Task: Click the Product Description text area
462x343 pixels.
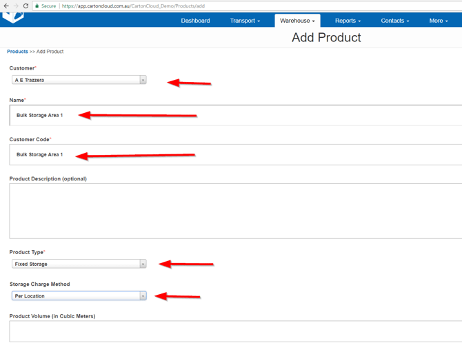Action: tap(234, 211)
